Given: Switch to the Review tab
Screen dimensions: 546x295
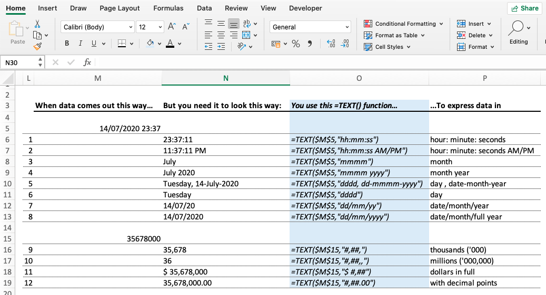Looking at the screenshot, I should point(236,8).
